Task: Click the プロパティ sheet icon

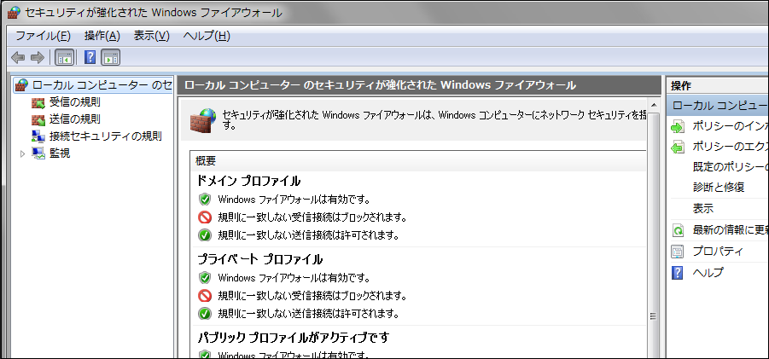Action: coord(678,252)
